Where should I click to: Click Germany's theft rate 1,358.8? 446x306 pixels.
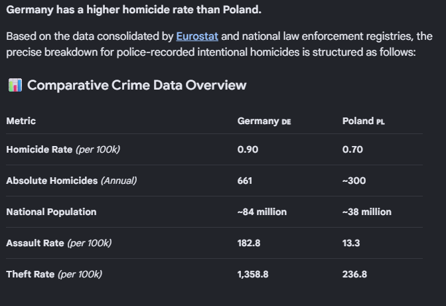click(x=253, y=274)
